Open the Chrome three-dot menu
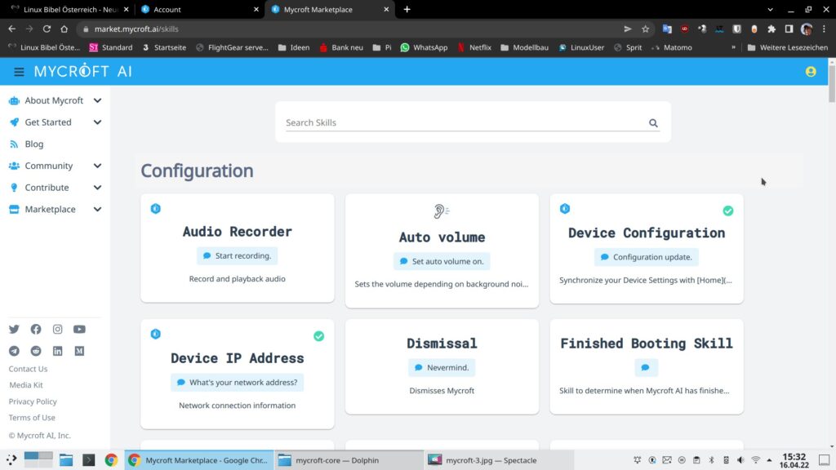 pos(825,29)
